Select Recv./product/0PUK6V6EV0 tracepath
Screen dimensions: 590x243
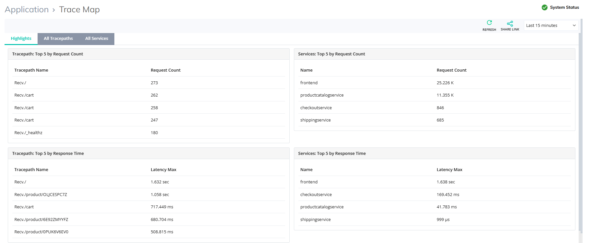(149, 232)
